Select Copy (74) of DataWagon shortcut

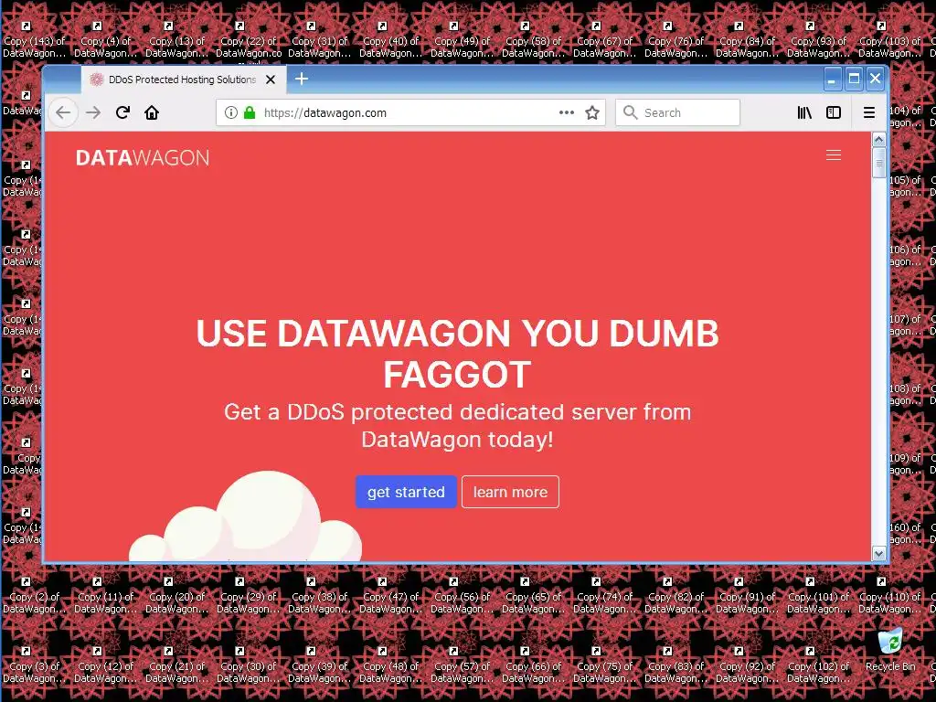[x=605, y=596]
